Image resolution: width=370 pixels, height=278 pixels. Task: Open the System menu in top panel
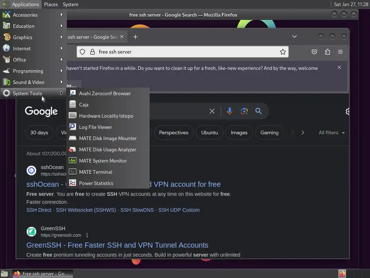70,4
